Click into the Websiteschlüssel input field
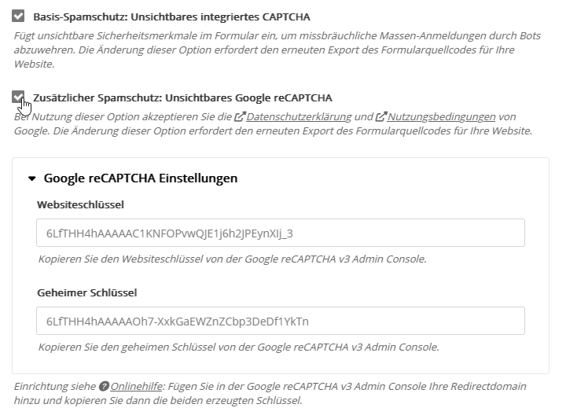 tap(280, 233)
